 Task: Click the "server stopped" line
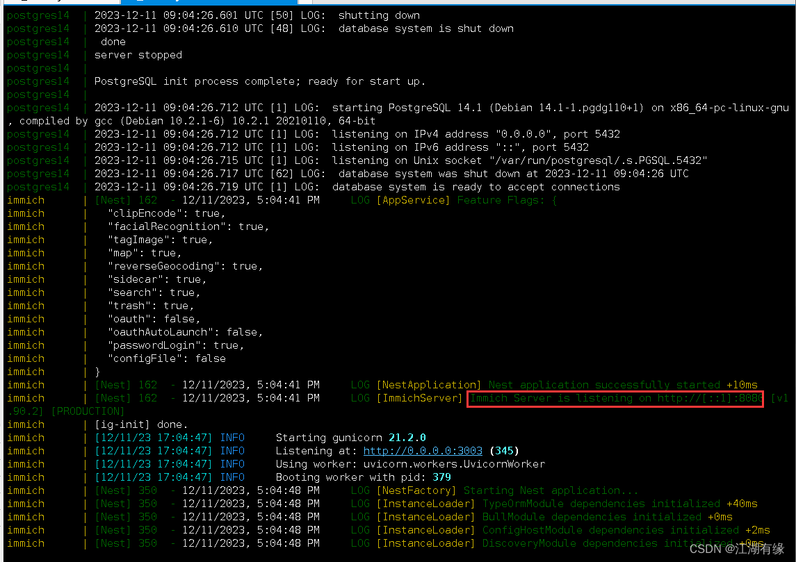138,55
